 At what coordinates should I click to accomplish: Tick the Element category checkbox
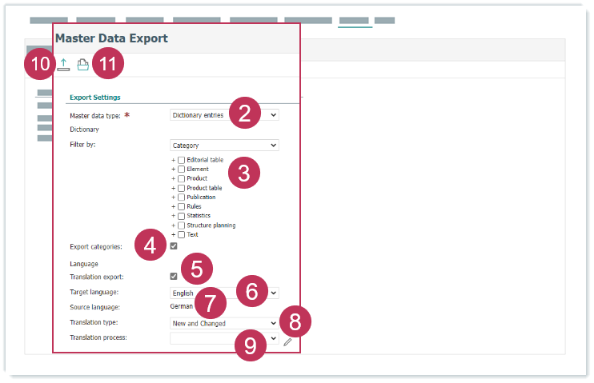click(x=181, y=170)
